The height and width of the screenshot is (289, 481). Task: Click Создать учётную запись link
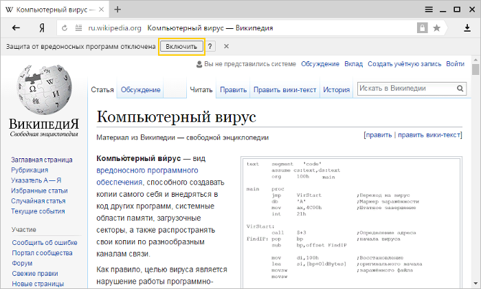pos(404,64)
